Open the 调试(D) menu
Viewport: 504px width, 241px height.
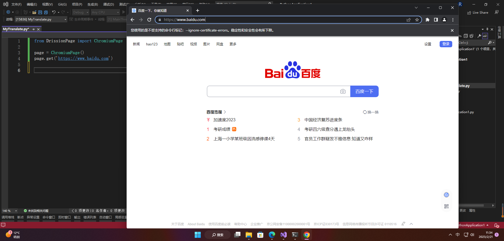(109, 4)
